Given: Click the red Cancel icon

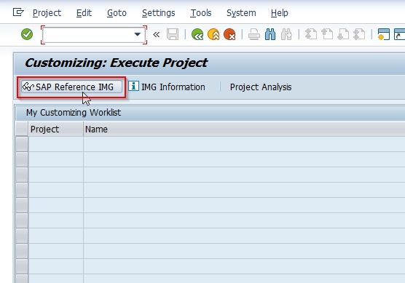Looking at the screenshot, I should [x=229, y=34].
